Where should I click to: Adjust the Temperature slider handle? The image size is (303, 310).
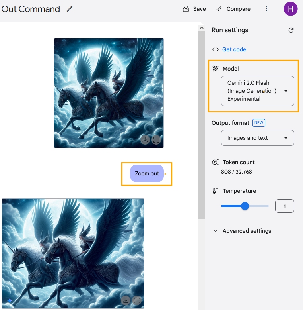[x=245, y=206]
